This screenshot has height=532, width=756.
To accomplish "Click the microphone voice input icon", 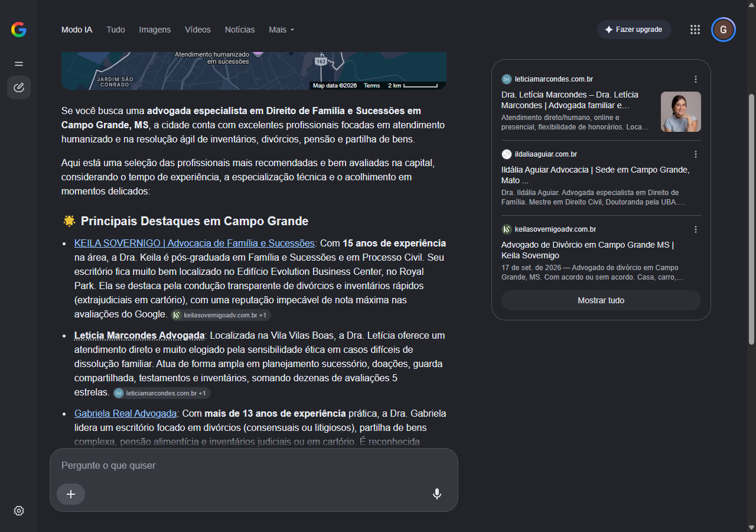I will 437,494.
